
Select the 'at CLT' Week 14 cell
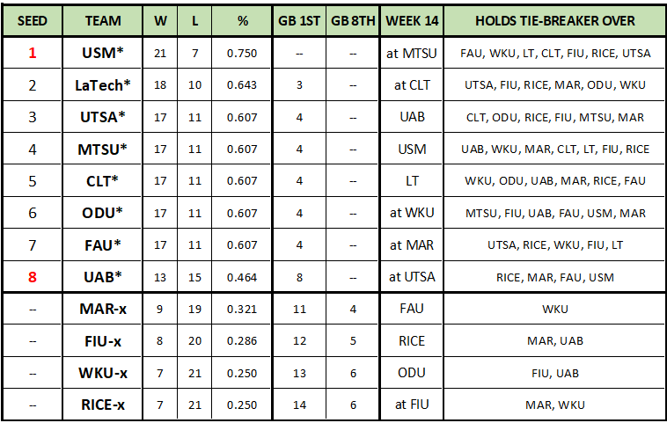tap(411, 85)
